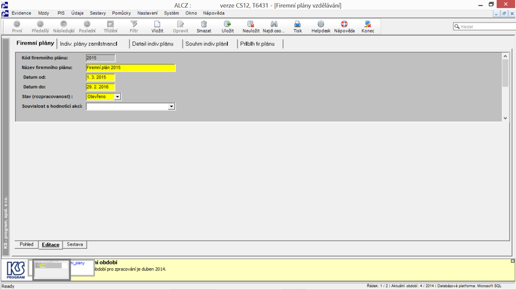
Task: Open the Údaje menu
Action: click(77, 13)
